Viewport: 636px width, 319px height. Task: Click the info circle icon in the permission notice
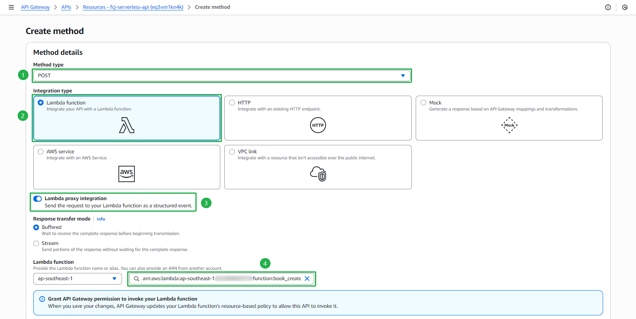click(x=42, y=299)
